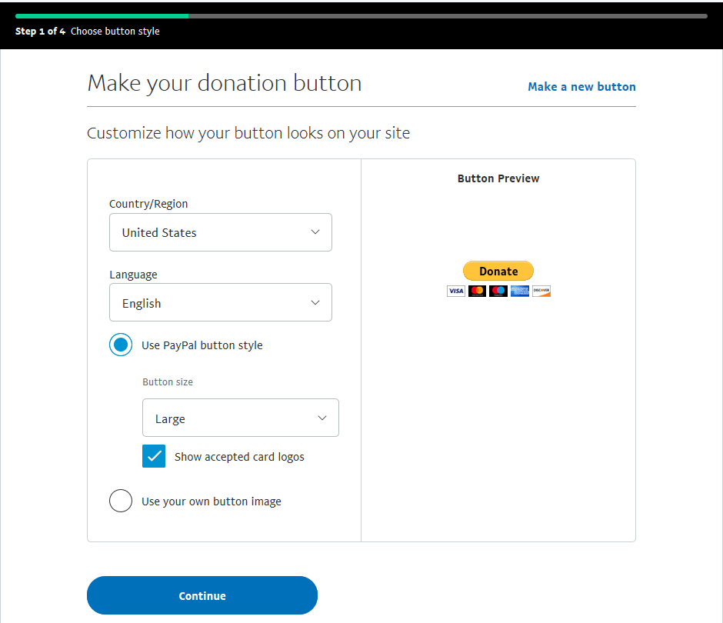Expand the Language dropdown set to English
This screenshot has height=623, width=723.
221,302
